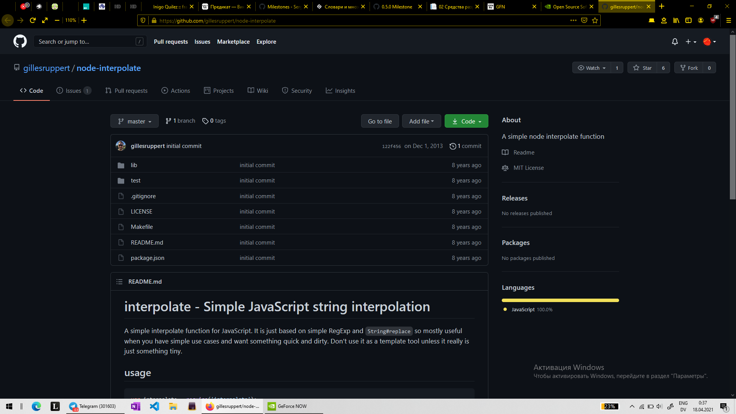Open new browser tab plus button
This screenshot has width=736, height=414.
[x=662, y=7]
